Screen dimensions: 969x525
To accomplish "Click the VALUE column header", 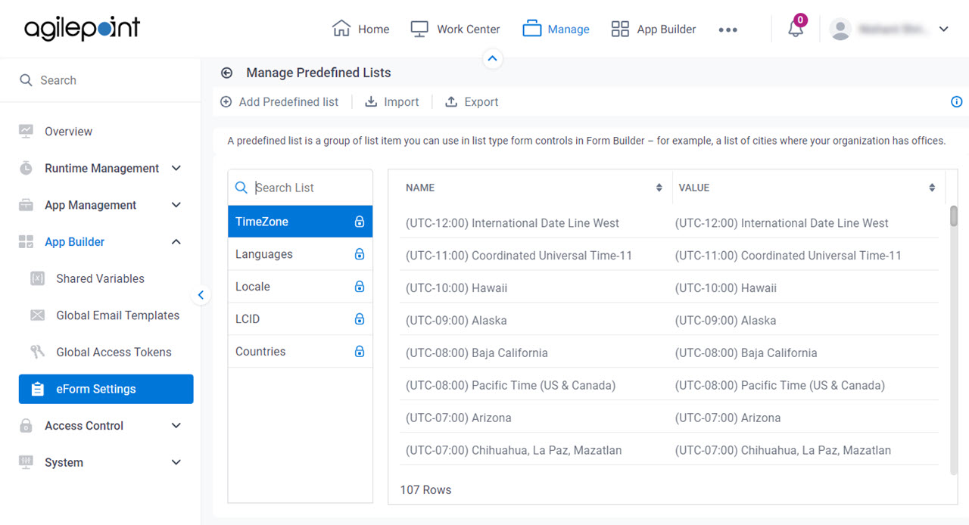I will (x=694, y=188).
